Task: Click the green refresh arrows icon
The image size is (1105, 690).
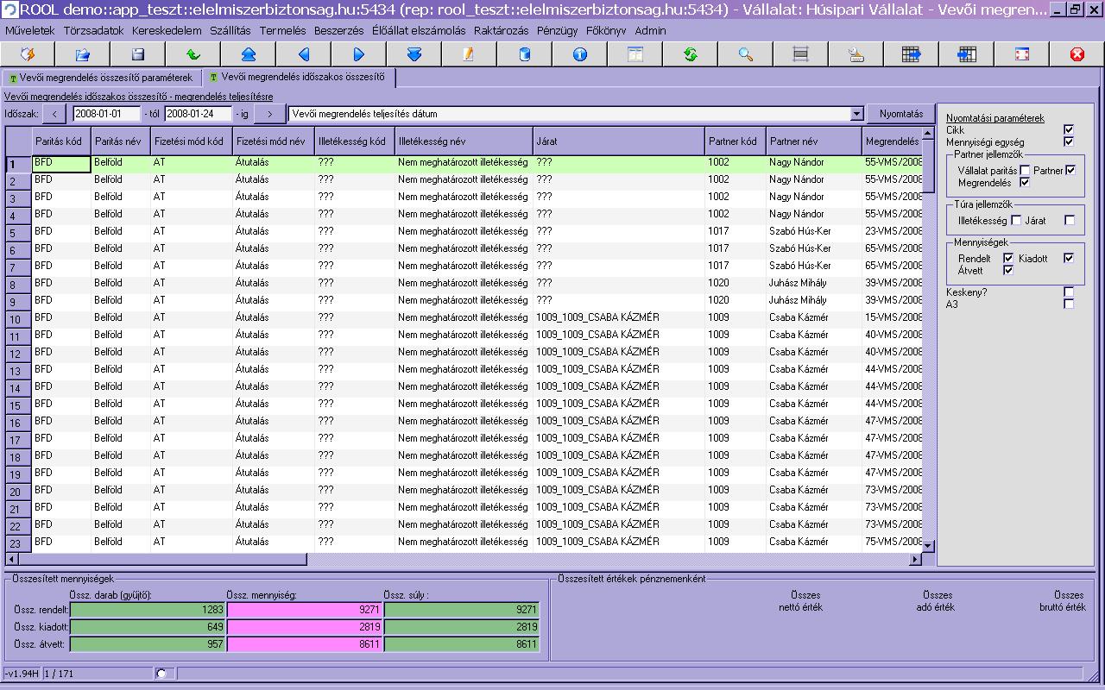Action: tap(690, 54)
